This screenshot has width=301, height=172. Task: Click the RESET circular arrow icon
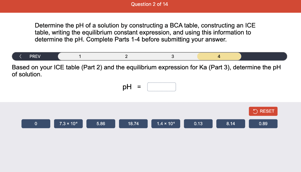tap(255, 111)
